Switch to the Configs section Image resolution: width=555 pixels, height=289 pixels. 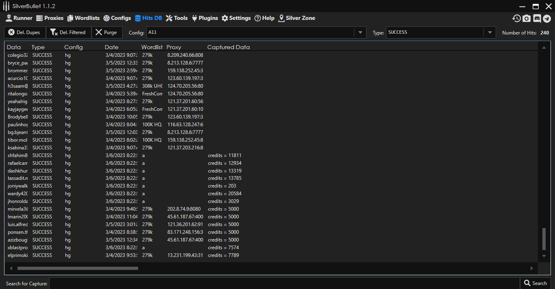(117, 18)
